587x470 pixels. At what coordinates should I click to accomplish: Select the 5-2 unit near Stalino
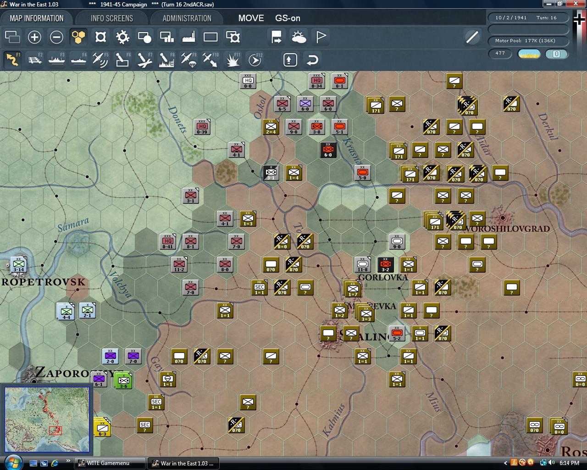coord(397,333)
